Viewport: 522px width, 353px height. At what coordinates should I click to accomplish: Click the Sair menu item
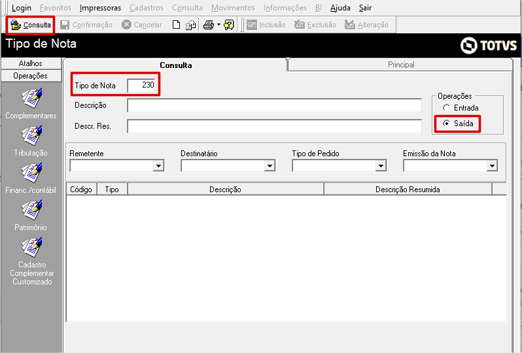pyautogui.click(x=365, y=8)
